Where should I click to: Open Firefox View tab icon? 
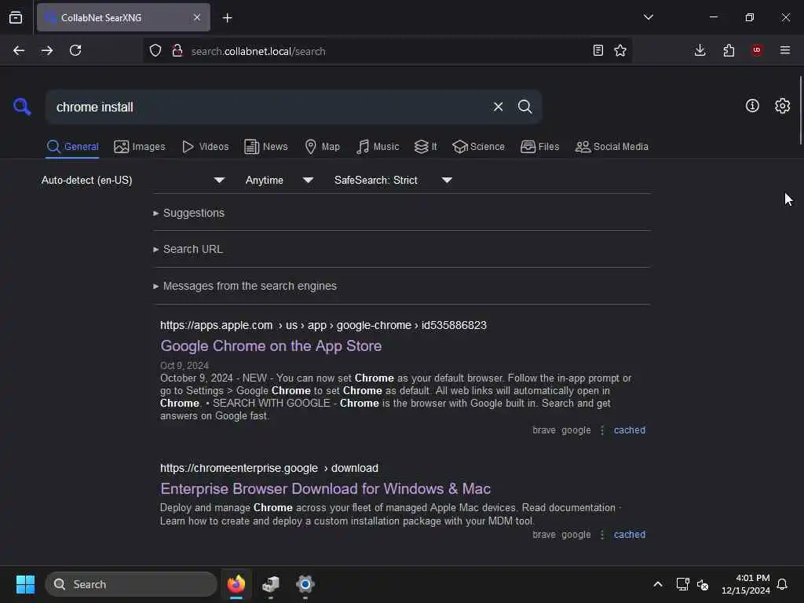click(x=16, y=17)
